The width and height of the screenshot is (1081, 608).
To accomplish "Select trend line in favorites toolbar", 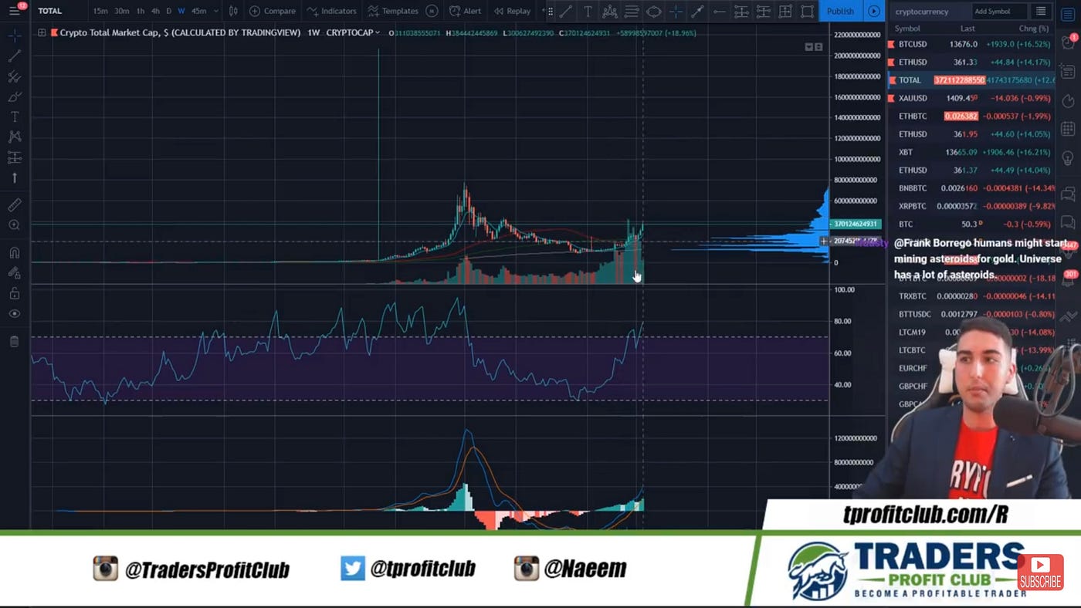I will tap(566, 11).
